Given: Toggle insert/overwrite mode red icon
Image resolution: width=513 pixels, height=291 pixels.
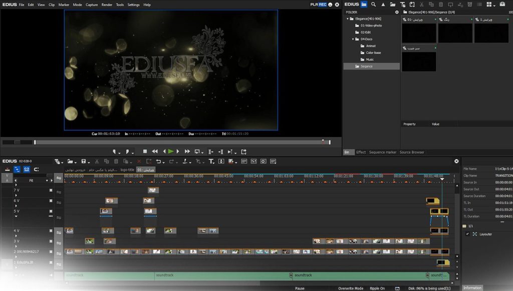Looking at the screenshot, I should (x=7, y=169).
